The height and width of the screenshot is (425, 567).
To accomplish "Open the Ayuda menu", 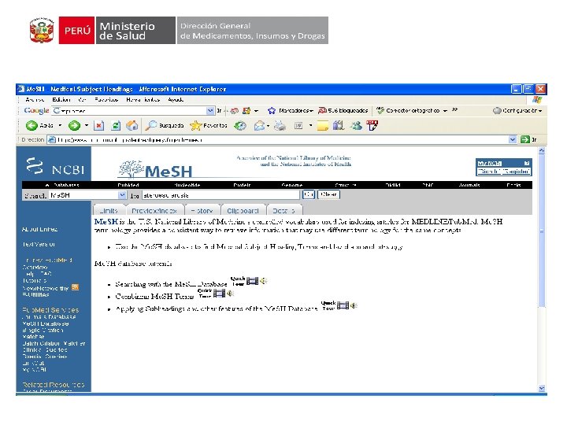I will (x=176, y=100).
